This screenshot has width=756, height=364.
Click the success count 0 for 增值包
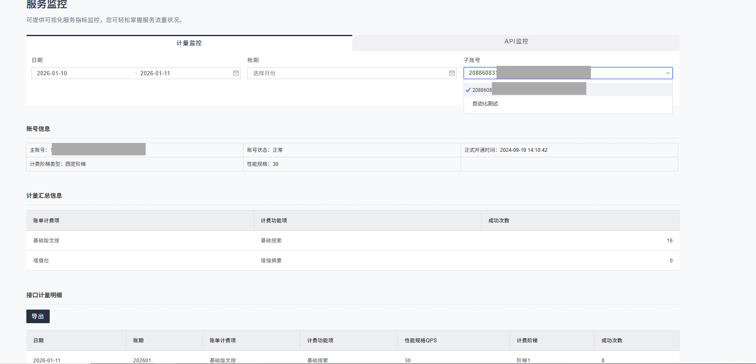pyautogui.click(x=671, y=261)
